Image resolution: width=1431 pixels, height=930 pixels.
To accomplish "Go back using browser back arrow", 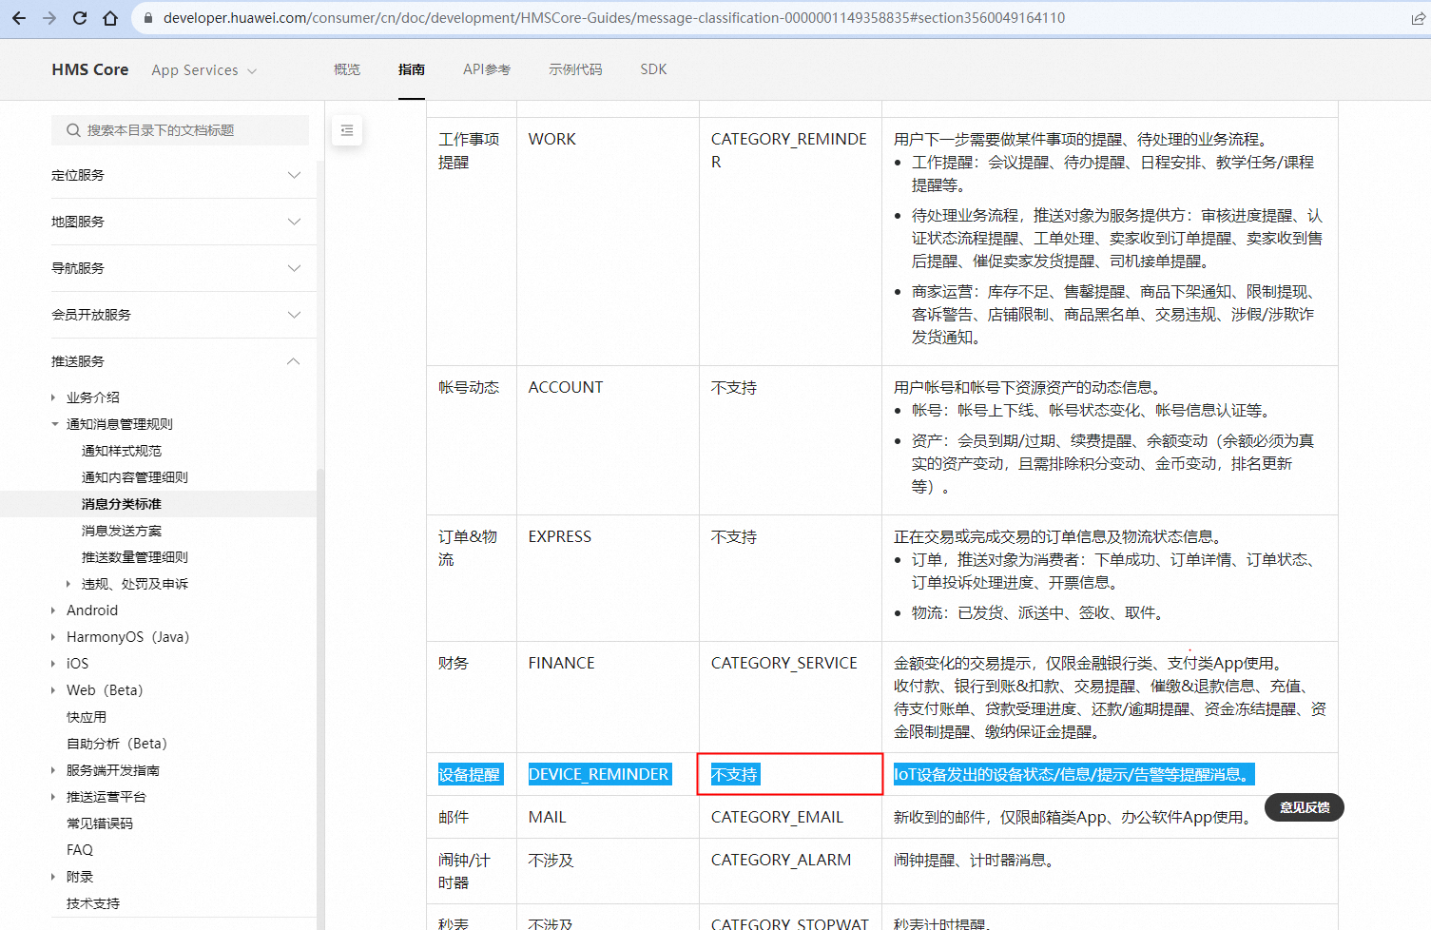I will tap(19, 18).
